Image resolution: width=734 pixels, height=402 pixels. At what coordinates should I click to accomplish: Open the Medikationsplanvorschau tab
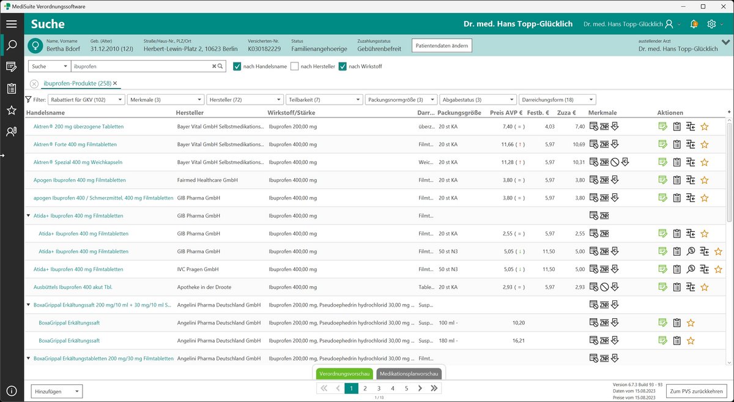(409, 373)
